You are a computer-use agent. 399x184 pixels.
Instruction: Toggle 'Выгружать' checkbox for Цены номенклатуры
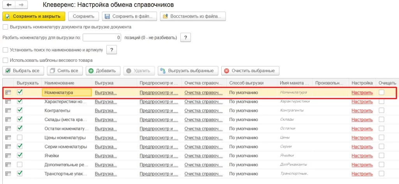tap(20, 137)
